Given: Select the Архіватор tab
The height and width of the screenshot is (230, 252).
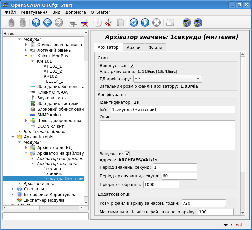Looking at the screenshot, I should coord(108,47).
